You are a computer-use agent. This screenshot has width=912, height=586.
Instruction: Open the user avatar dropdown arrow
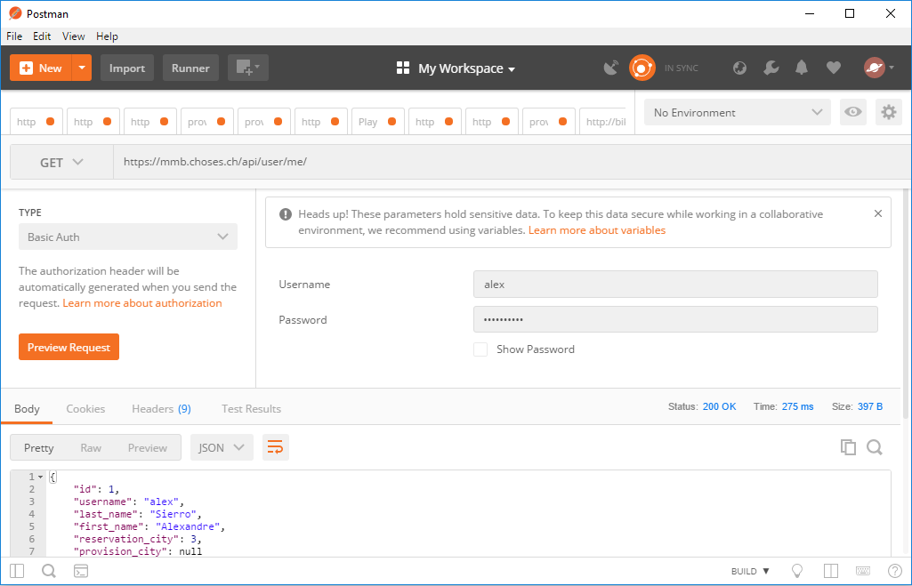tap(892, 68)
